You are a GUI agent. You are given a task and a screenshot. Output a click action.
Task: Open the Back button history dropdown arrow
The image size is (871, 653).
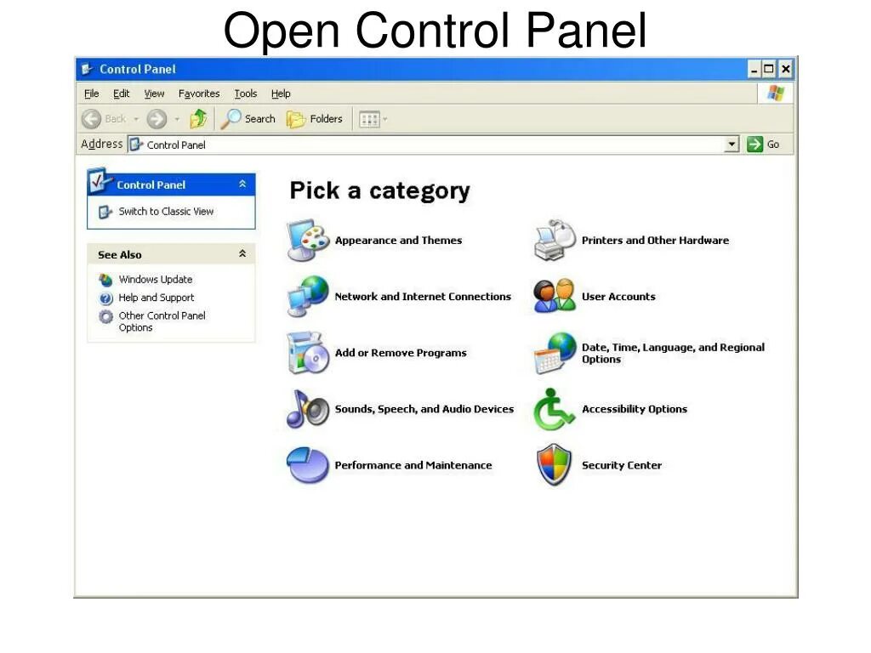tap(136, 119)
